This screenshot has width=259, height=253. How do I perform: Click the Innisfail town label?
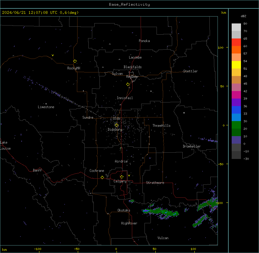[125, 98]
